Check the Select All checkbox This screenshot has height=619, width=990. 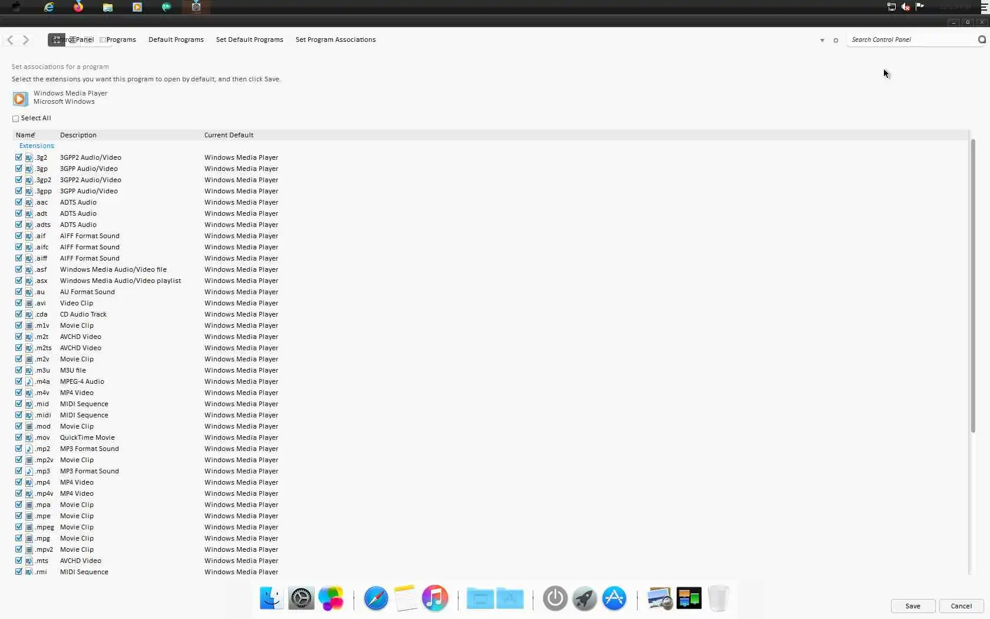click(16, 118)
